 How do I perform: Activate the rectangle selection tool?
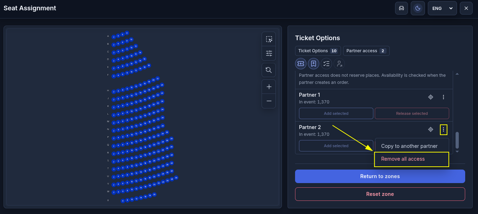[x=269, y=39]
